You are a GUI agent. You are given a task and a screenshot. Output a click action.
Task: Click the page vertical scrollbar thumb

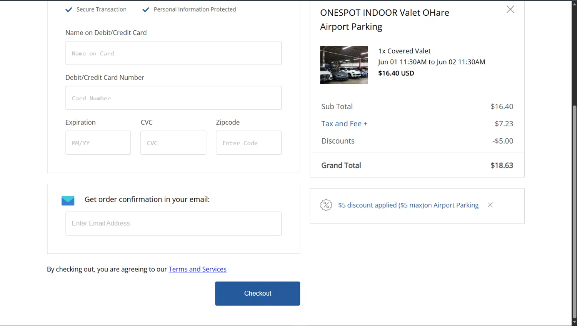574,211
